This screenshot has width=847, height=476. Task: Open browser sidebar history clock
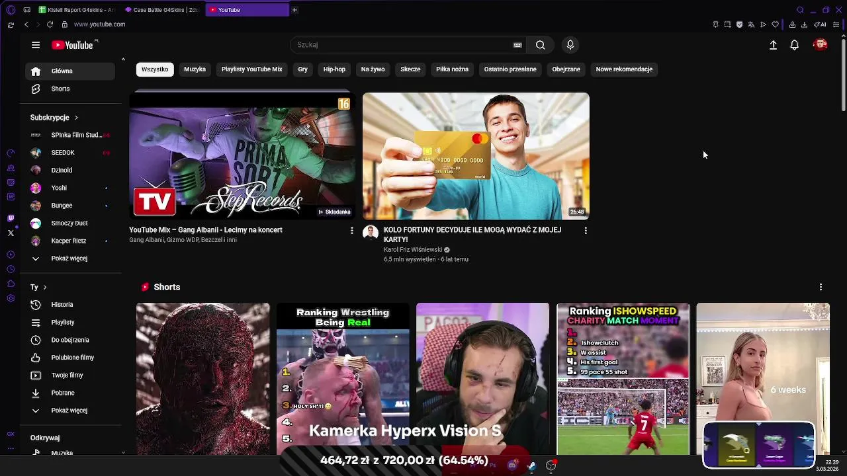(x=11, y=269)
